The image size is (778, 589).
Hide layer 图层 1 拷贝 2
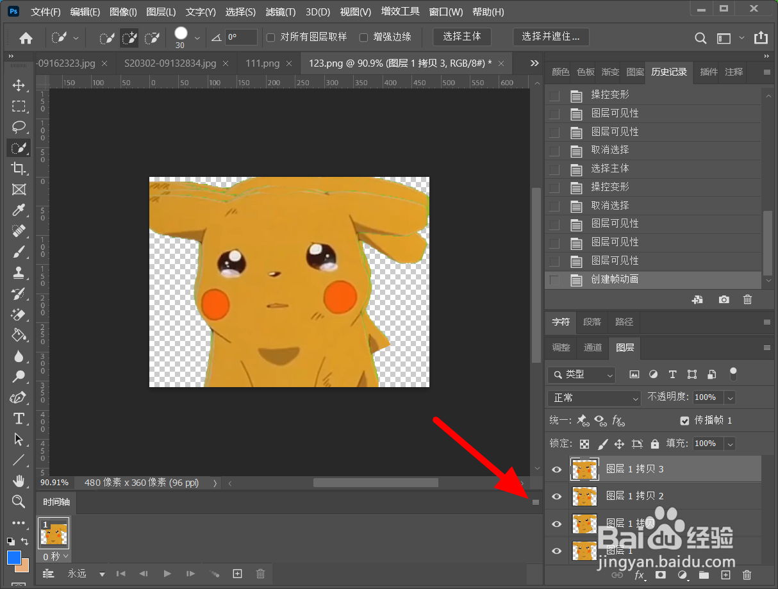(556, 496)
